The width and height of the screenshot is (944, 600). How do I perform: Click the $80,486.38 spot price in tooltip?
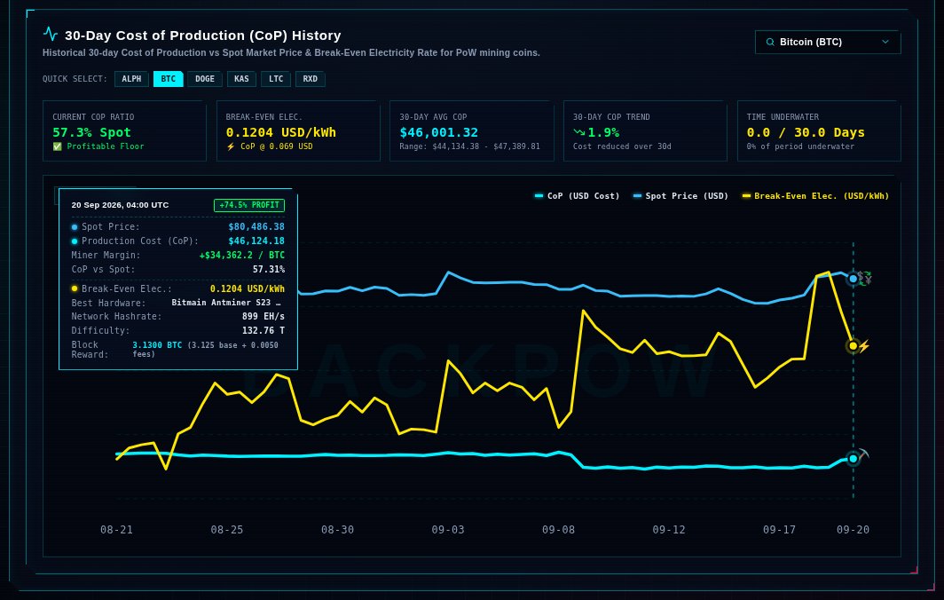click(256, 227)
